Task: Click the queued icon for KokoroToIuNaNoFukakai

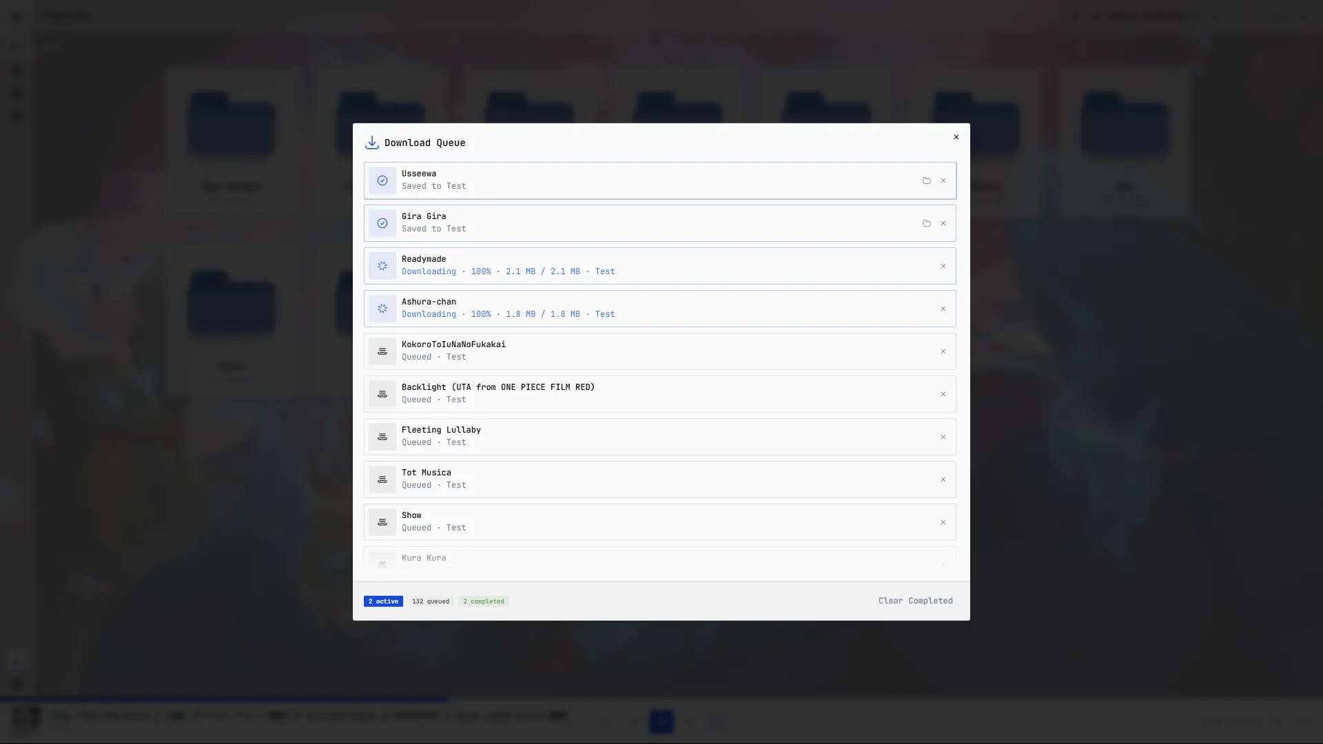Action: pyautogui.click(x=382, y=351)
